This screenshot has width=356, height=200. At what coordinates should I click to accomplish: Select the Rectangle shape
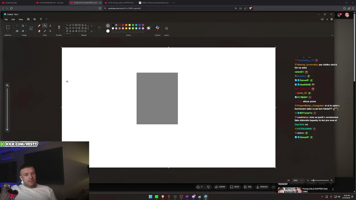pos(76,25)
